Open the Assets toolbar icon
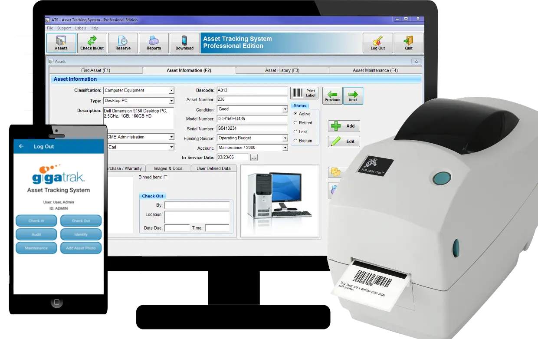 click(x=61, y=43)
